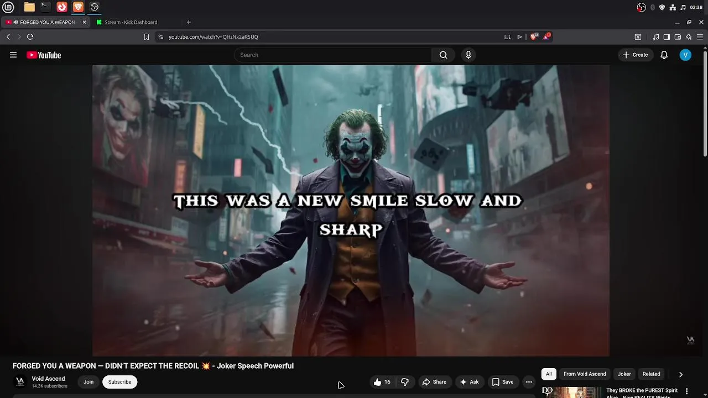Viewport: 708px width, 398px height.
Task: Open the Void Ascend channel avatar
Action: (20, 382)
